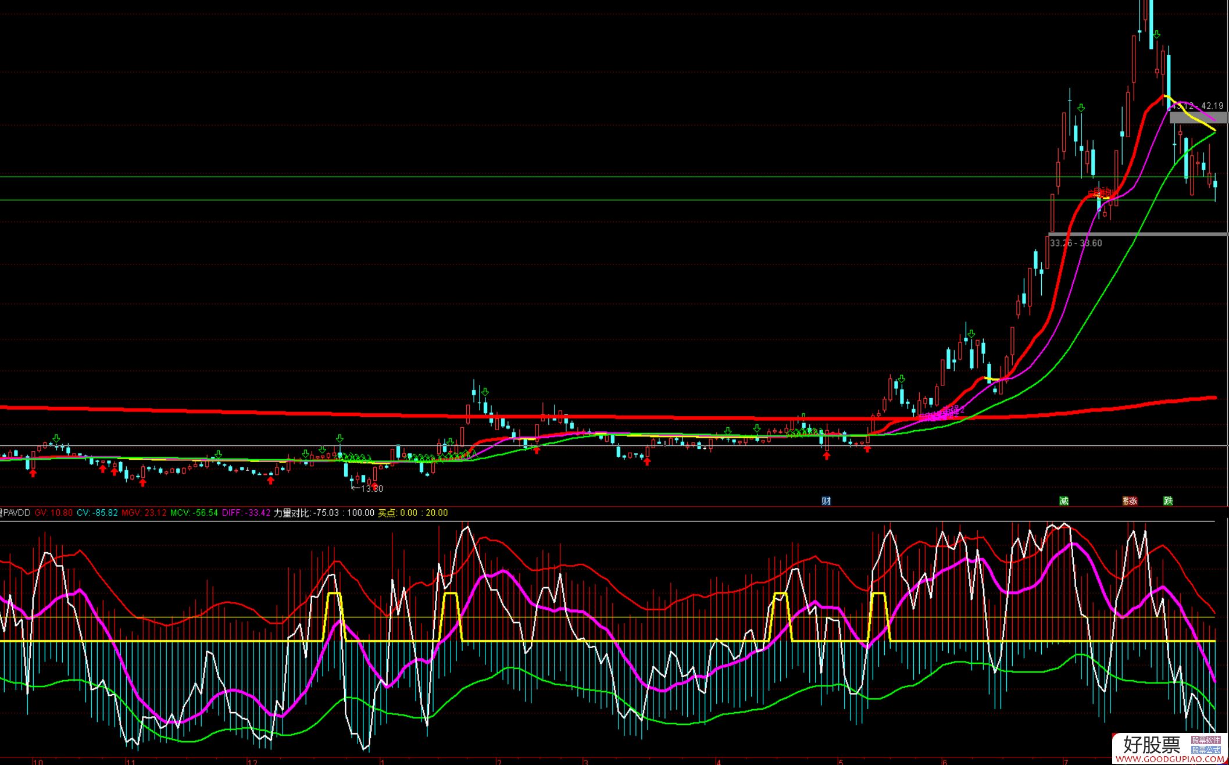1229x765 pixels.
Task: Click the green down-arrow above the highest candle
Action: pyautogui.click(x=1156, y=34)
